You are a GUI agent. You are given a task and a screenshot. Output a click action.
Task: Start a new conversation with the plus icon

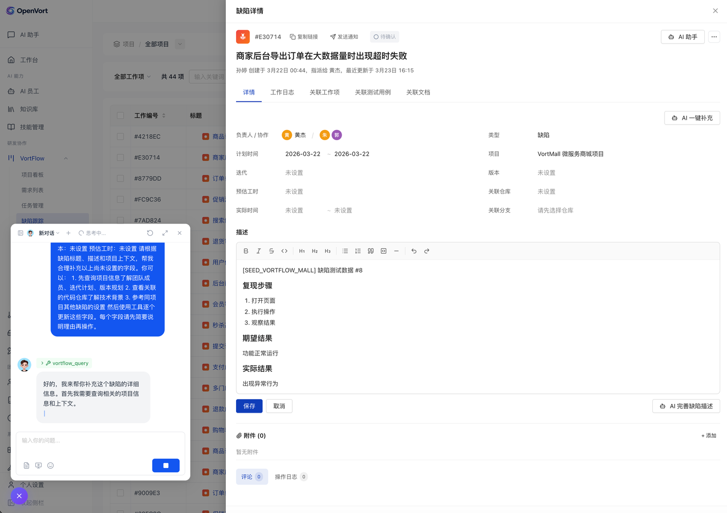pos(68,233)
